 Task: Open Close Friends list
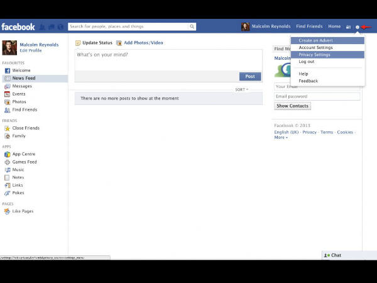[x=26, y=128]
